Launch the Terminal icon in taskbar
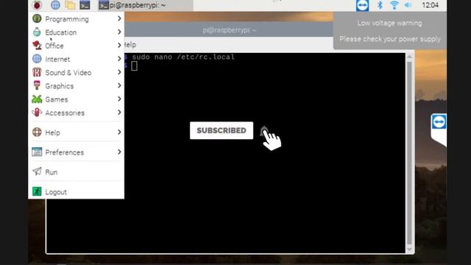The width and height of the screenshot is (471, 265). click(85, 5)
